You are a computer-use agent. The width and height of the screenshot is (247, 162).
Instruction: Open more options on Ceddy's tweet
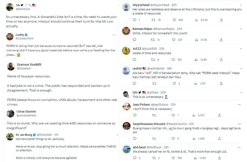pyautogui.click(x=114, y=35)
